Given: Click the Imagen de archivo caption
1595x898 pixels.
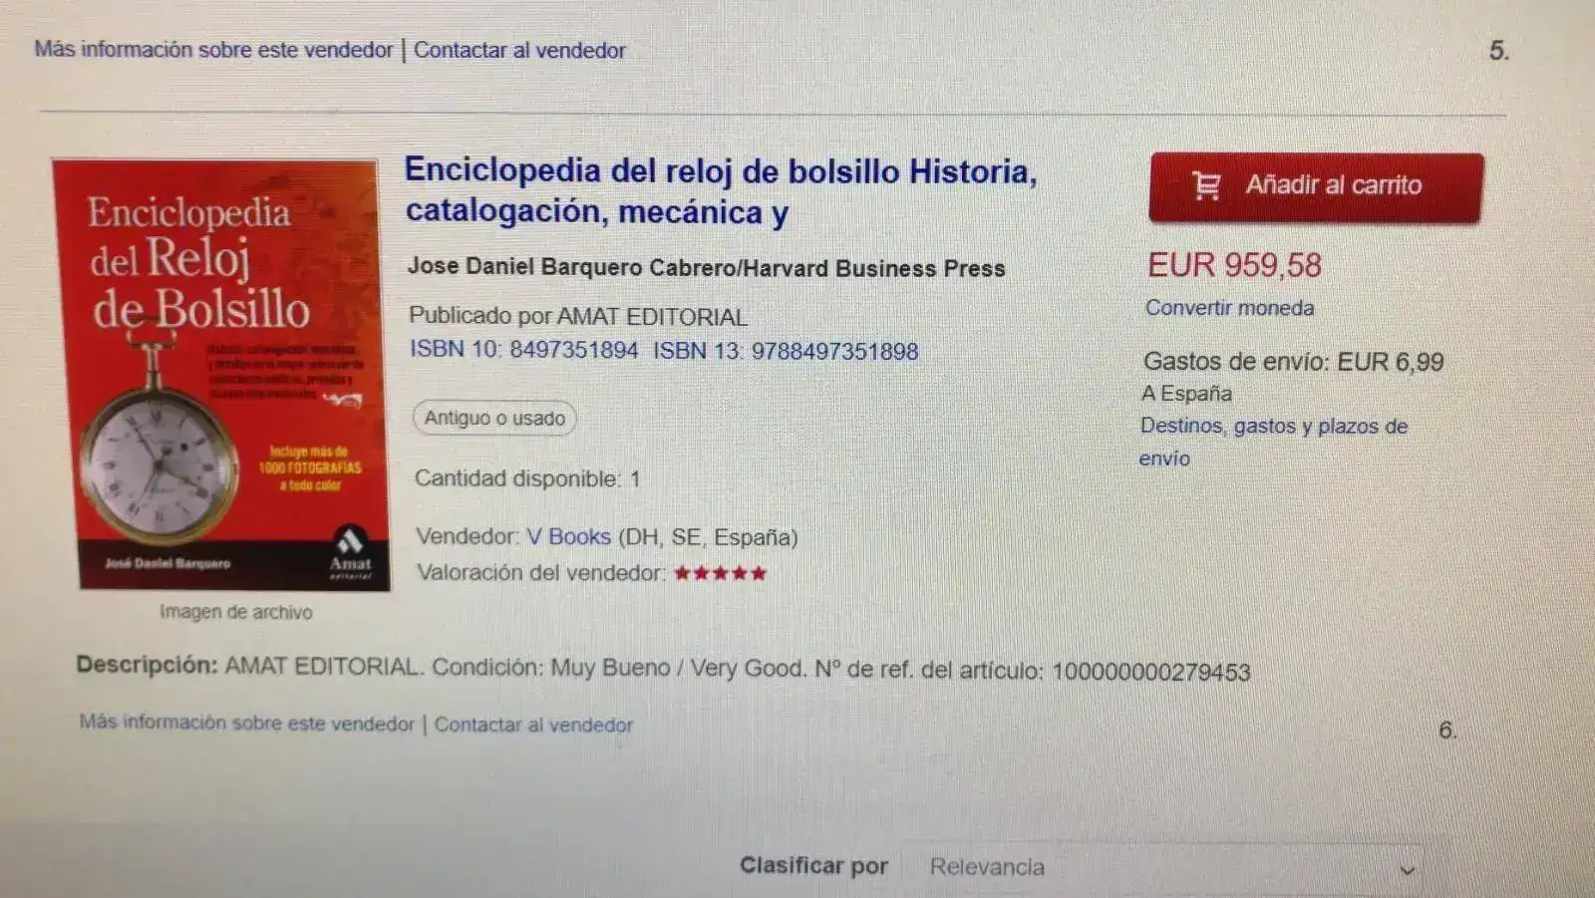Looking at the screenshot, I should tap(235, 612).
